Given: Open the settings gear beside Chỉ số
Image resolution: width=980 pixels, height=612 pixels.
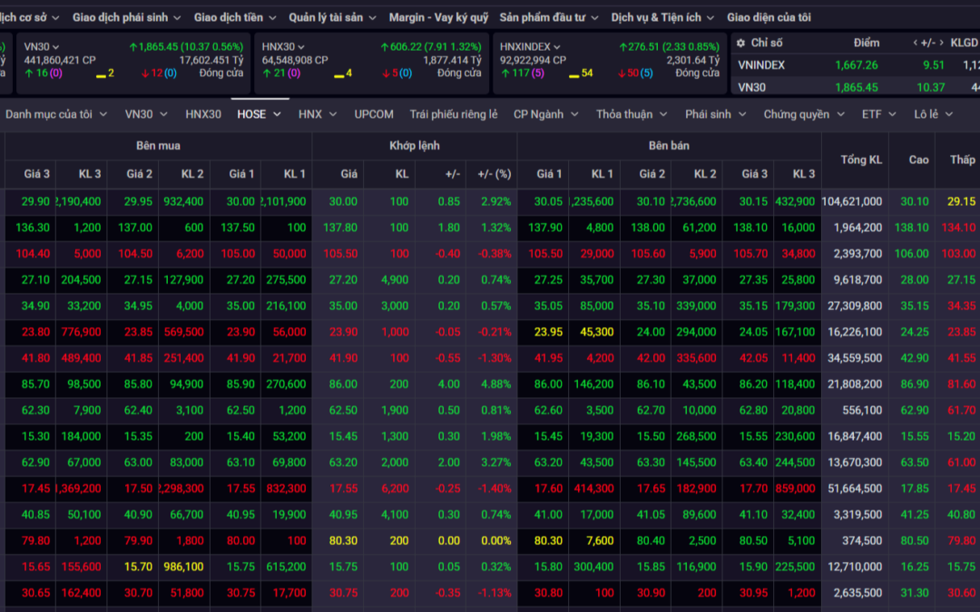Looking at the screenshot, I should 740,43.
